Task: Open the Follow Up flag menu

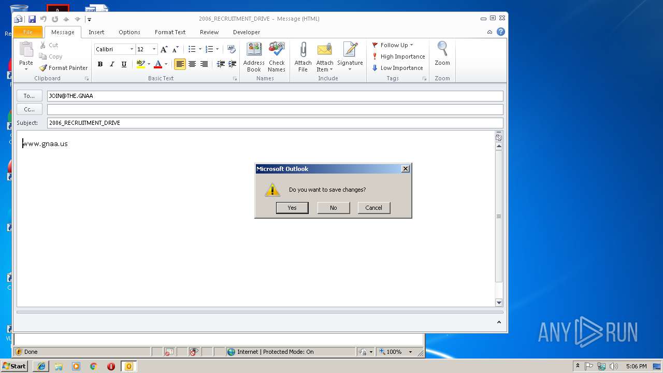Action: tap(393, 45)
